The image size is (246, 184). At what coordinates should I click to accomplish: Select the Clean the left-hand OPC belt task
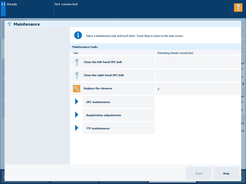point(103,62)
